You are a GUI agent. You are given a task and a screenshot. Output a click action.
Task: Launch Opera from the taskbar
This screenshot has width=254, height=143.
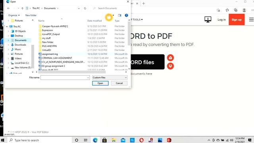(x=141, y=140)
